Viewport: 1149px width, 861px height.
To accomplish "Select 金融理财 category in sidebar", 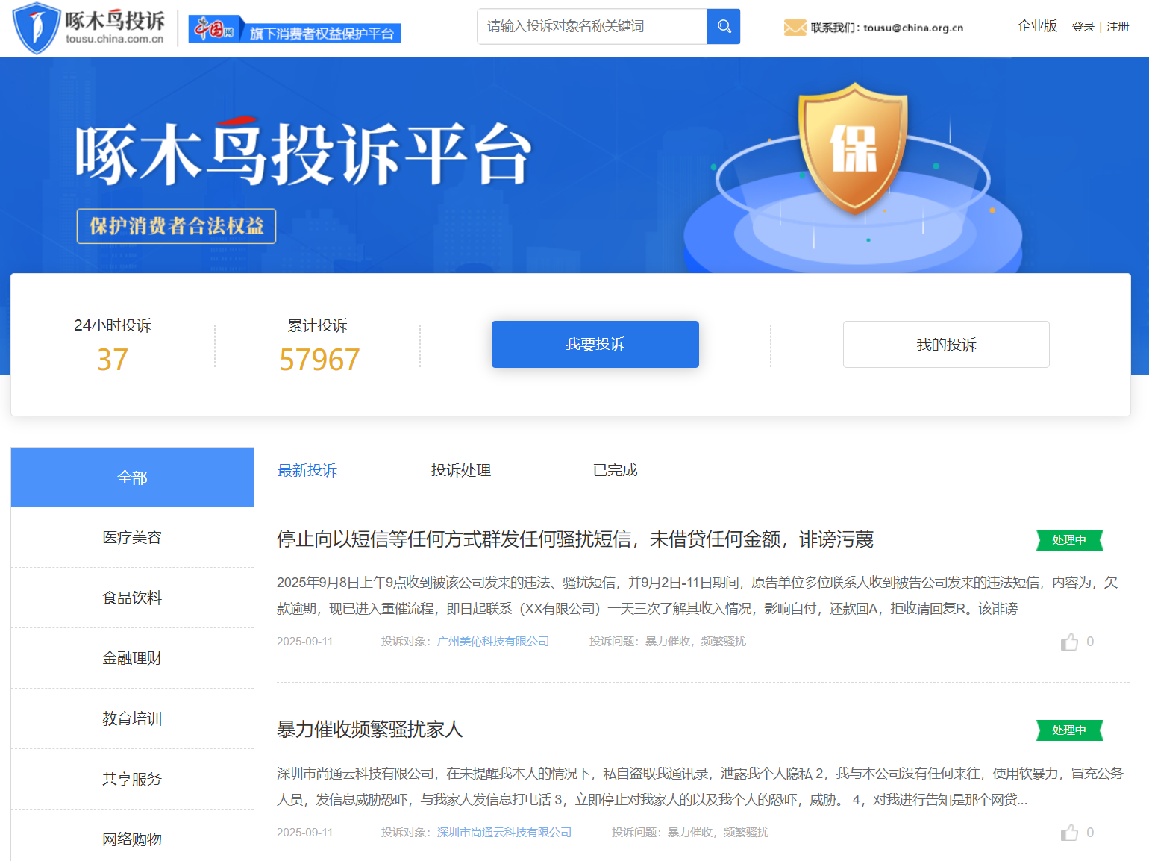I will pyautogui.click(x=132, y=658).
